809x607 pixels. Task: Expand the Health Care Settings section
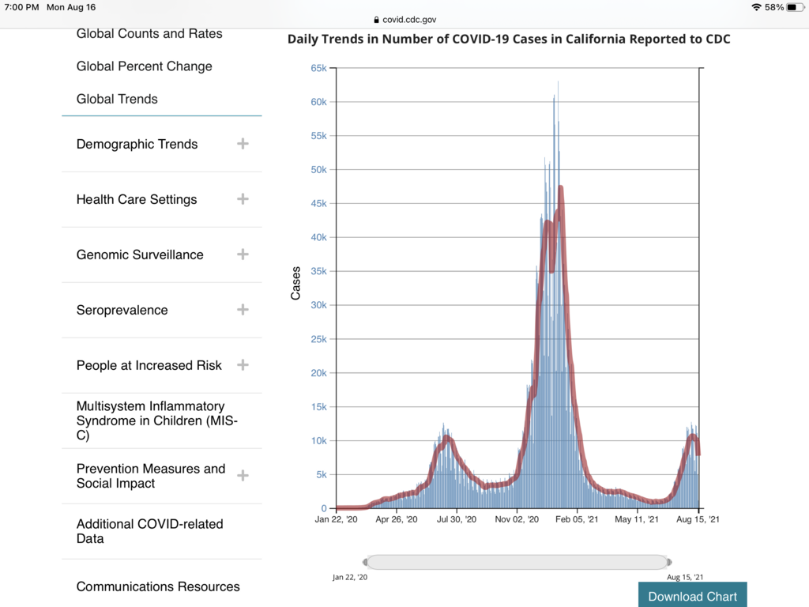coord(243,199)
